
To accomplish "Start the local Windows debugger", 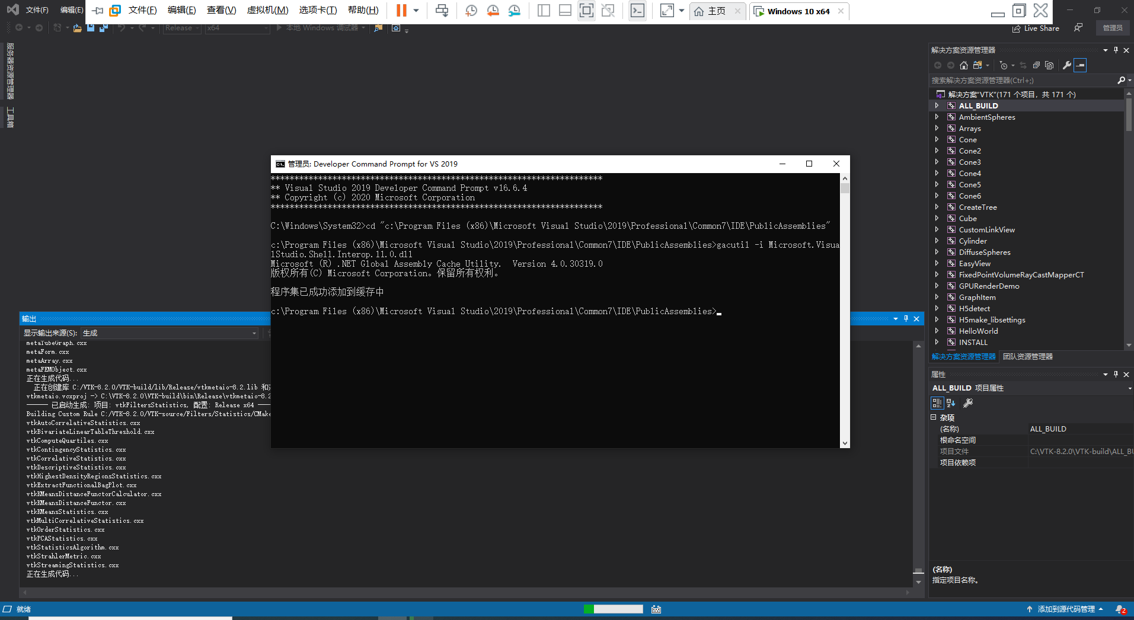I will coord(320,27).
